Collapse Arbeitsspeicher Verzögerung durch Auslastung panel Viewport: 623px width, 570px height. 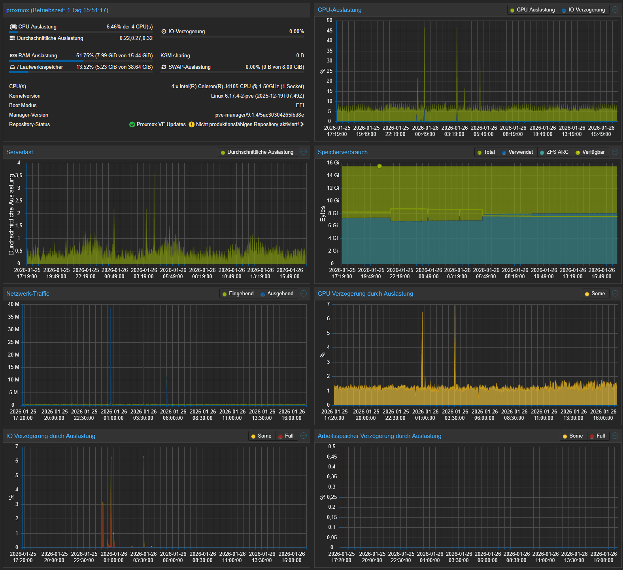[615, 436]
